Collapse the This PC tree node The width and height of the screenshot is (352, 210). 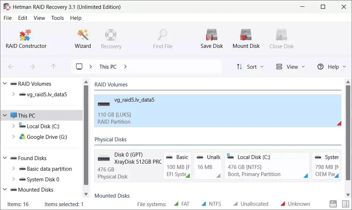click(x=5, y=115)
